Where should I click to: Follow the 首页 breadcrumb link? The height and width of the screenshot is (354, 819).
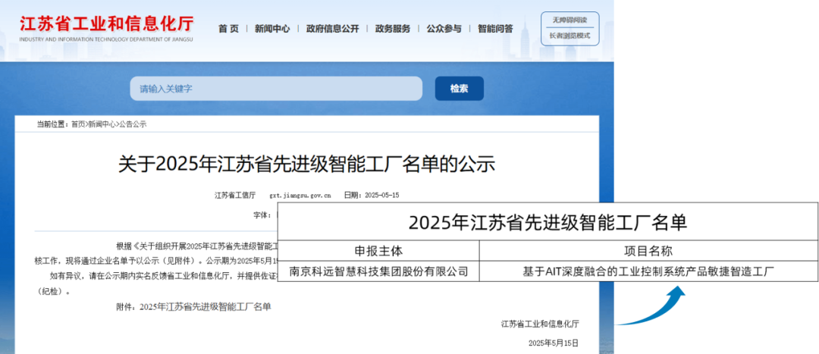(x=78, y=124)
